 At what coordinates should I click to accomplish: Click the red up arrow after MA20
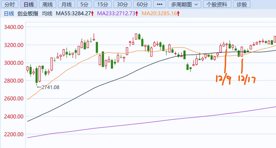point(178,13)
